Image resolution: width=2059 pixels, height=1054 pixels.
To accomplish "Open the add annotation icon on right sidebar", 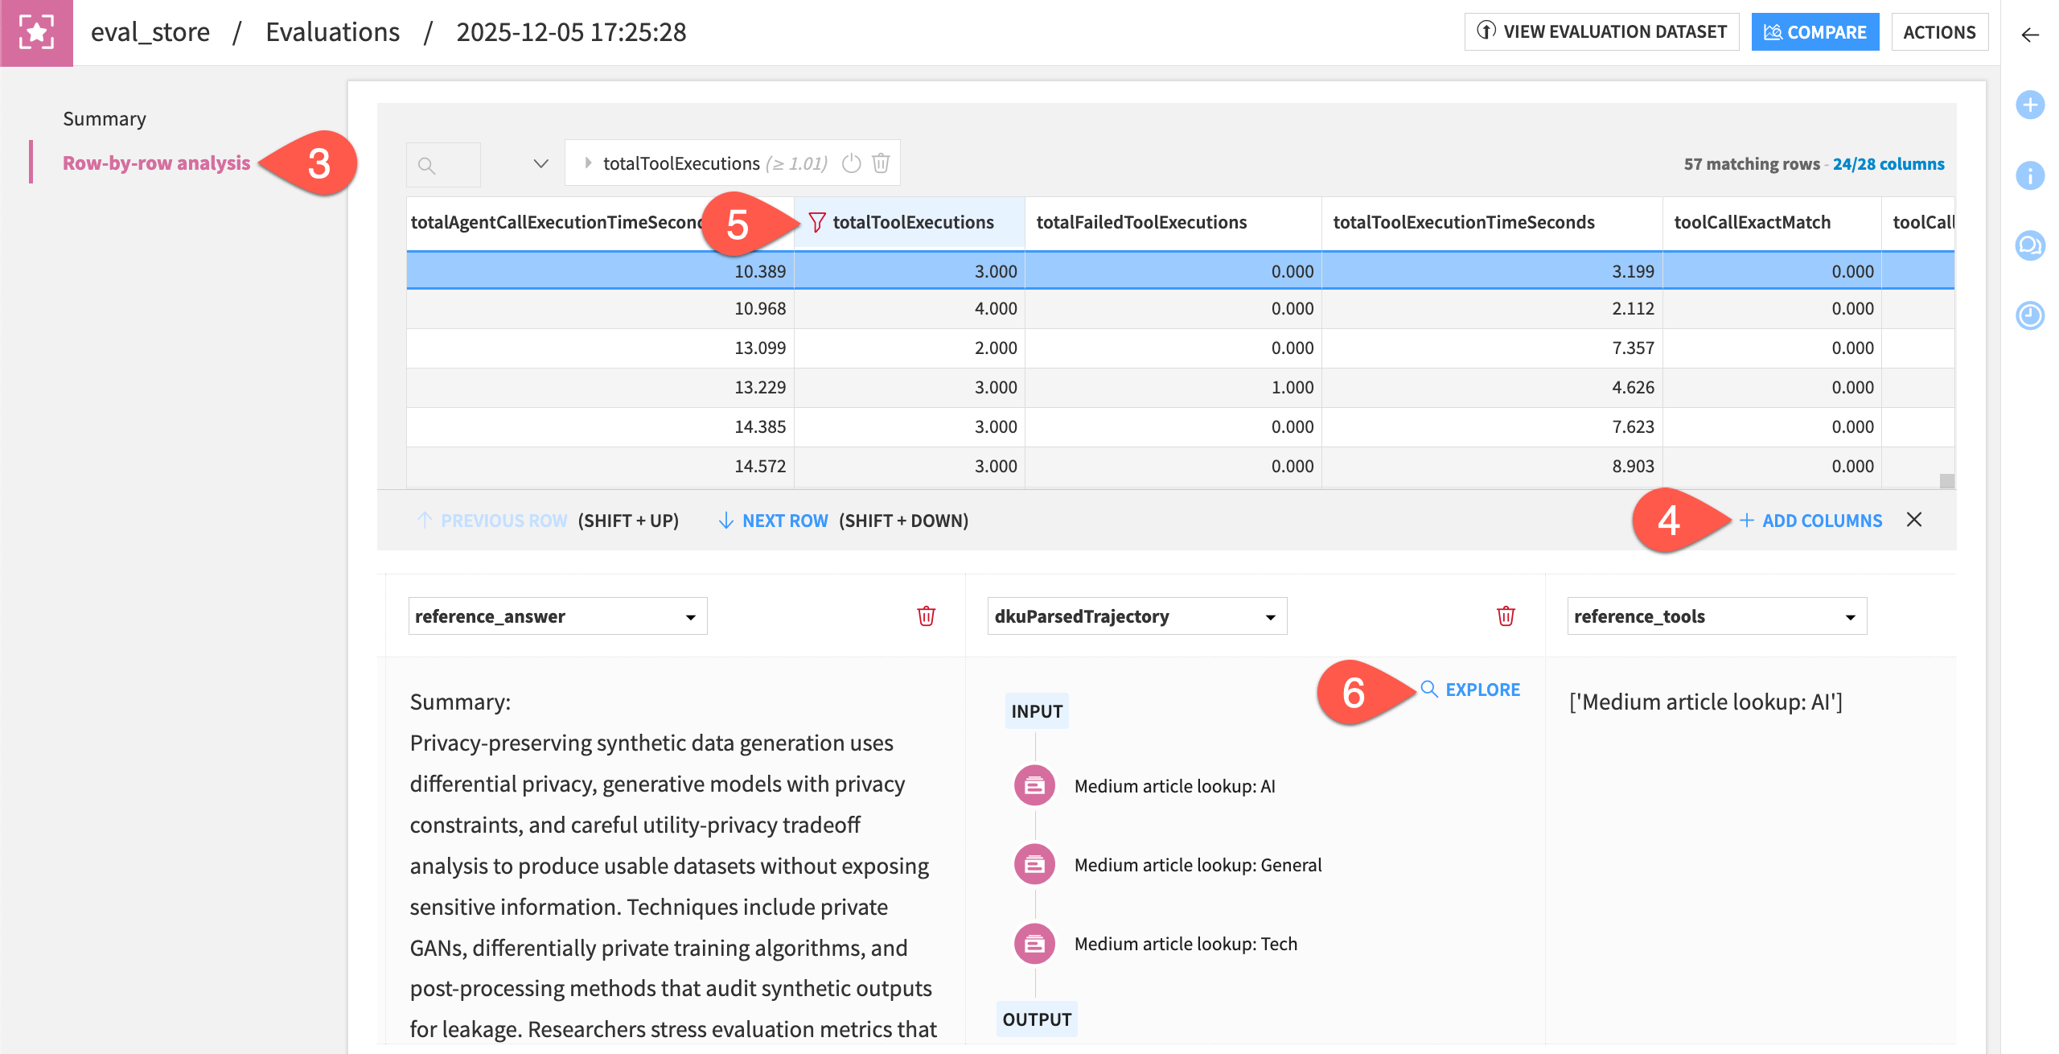I will (x=2030, y=105).
